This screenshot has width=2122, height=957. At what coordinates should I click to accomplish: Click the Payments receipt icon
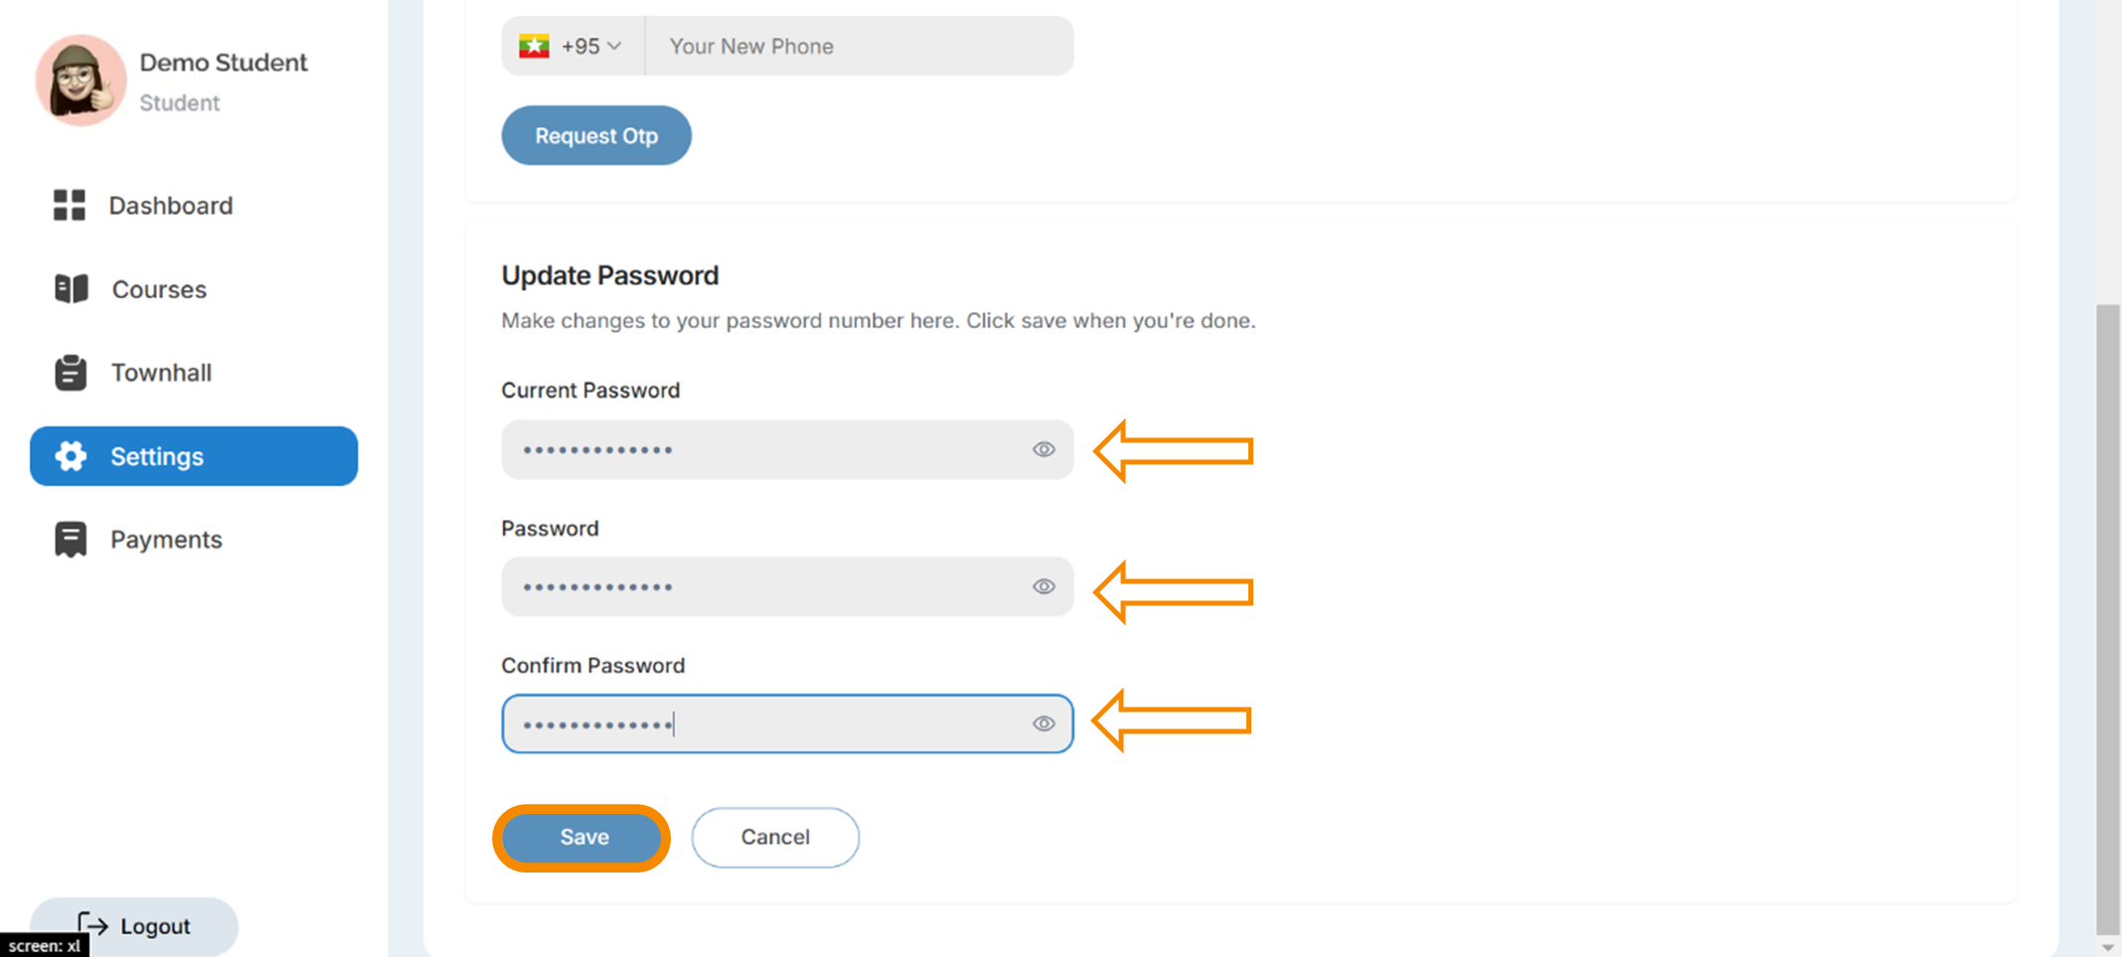[x=71, y=540]
